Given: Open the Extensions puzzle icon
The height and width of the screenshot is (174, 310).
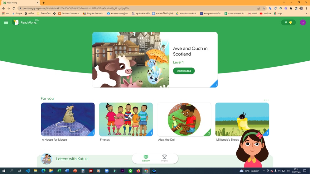Looking at the screenshot, I should (x=291, y=8).
